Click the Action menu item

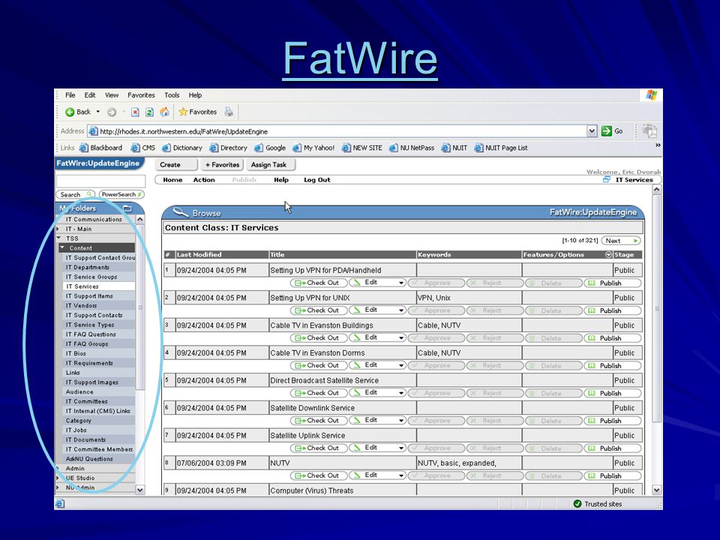tap(204, 179)
